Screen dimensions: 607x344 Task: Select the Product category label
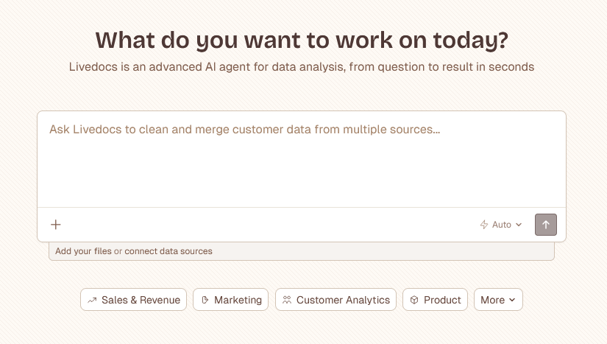(442, 300)
